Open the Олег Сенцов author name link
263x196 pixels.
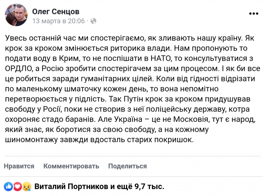coord(55,12)
